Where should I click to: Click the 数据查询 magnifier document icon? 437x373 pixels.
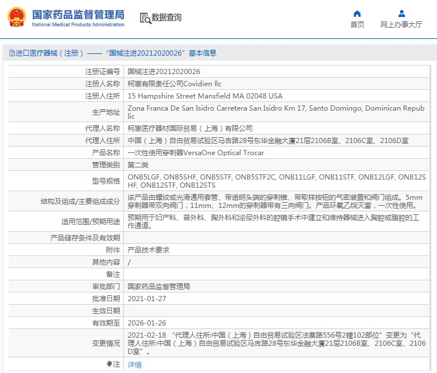pyautogui.click(x=145, y=18)
